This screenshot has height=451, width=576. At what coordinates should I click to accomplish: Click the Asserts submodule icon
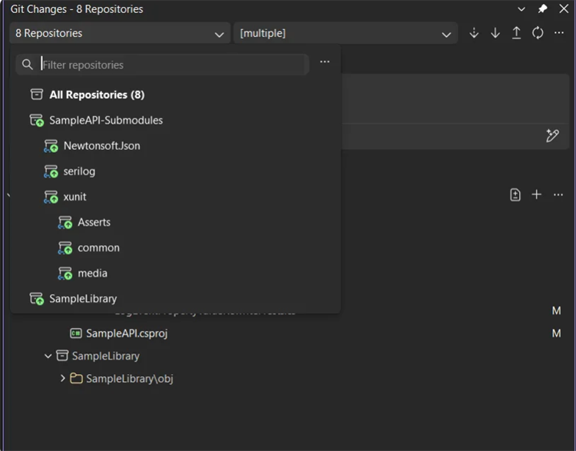tap(65, 222)
